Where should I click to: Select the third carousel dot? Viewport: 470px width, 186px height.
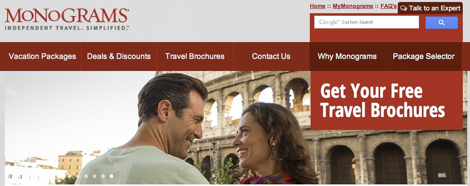86,176
